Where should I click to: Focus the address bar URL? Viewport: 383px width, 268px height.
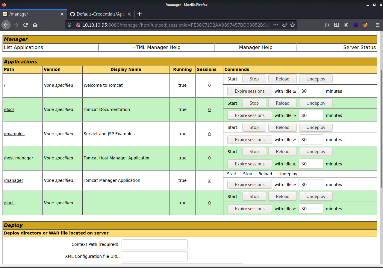tap(177, 25)
